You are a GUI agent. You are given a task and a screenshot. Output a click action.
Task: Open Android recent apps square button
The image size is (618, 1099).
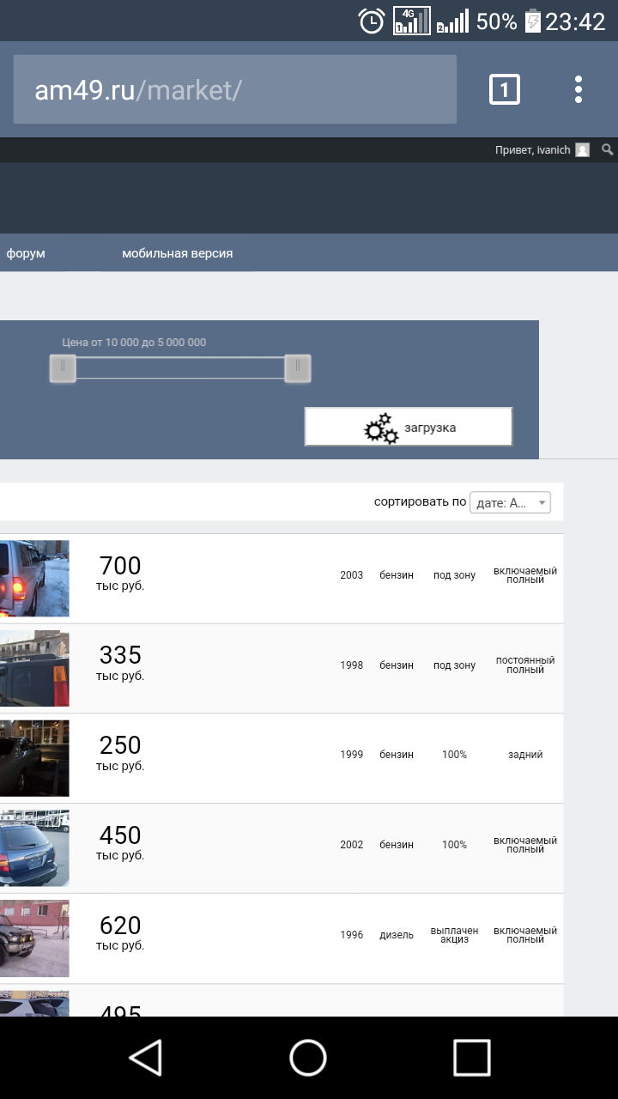pos(471,1057)
